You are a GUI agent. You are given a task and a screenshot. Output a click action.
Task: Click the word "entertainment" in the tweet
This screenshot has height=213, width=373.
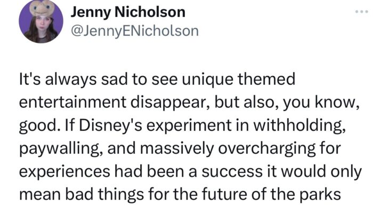pos(72,102)
